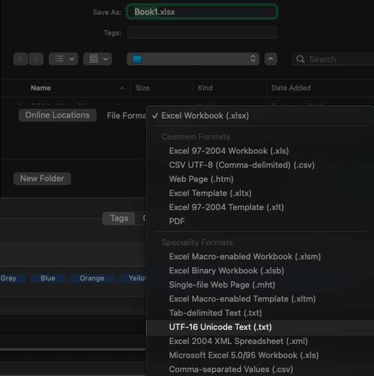Screen dimensions: 374x376
Task: Click the Online Locations button
Action: pyautogui.click(x=58, y=115)
